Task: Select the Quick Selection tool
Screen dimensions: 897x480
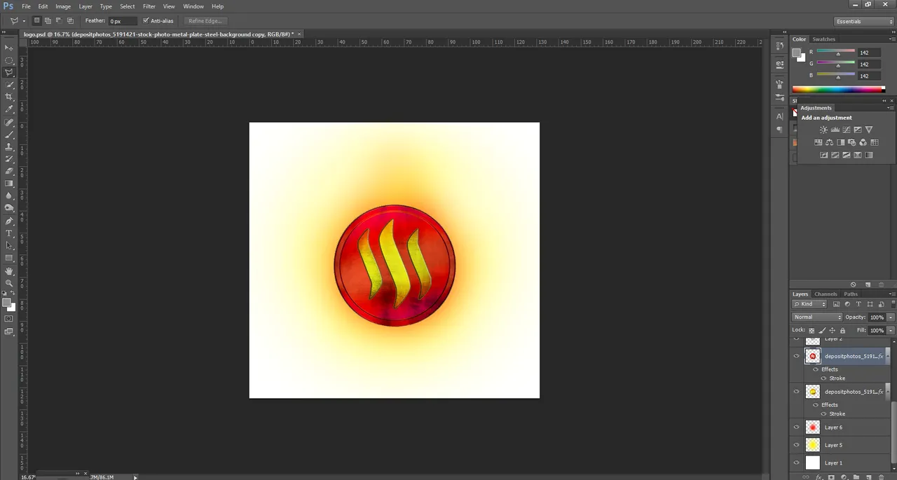Action: coord(9,85)
